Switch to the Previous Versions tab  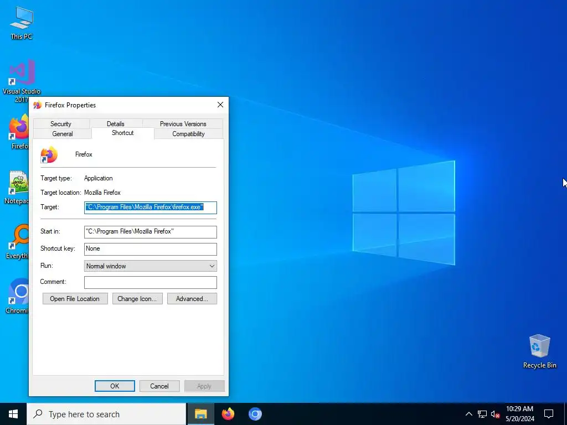183,123
